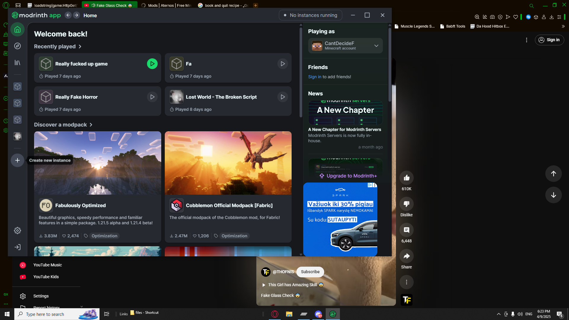Screen dimensions: 569x320
Task: Open A New Chapter news thumbnail
Action: (x=346, y=113)
